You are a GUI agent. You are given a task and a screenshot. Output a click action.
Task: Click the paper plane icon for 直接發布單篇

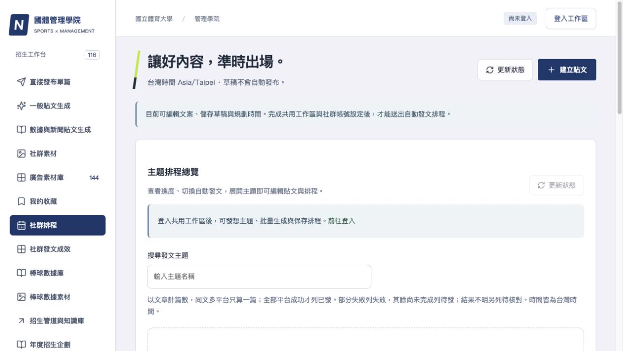tap(21, 82)
